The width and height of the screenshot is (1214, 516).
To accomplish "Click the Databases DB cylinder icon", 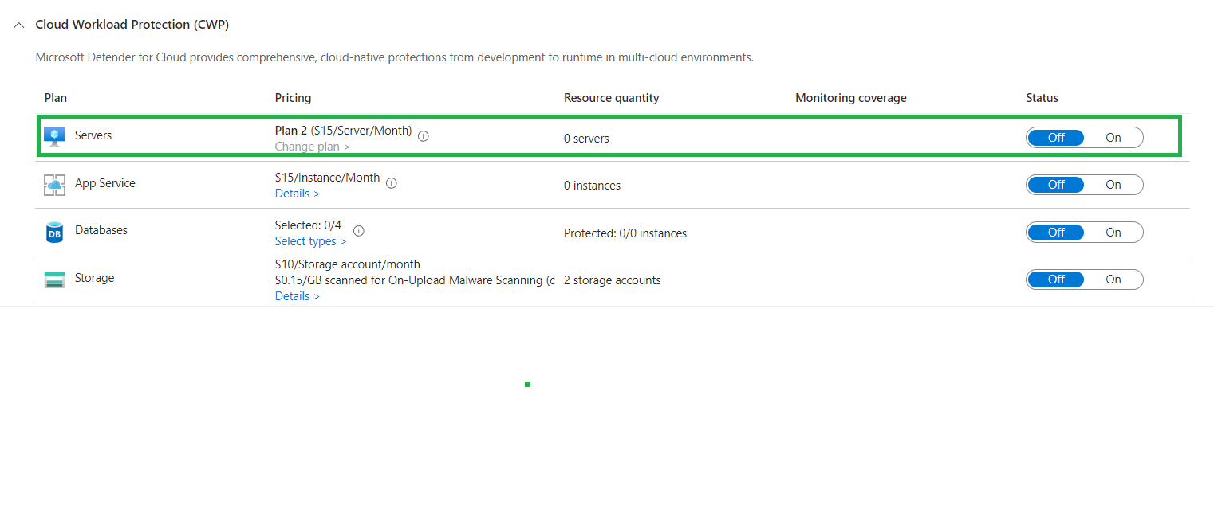I will coord(54,232).
